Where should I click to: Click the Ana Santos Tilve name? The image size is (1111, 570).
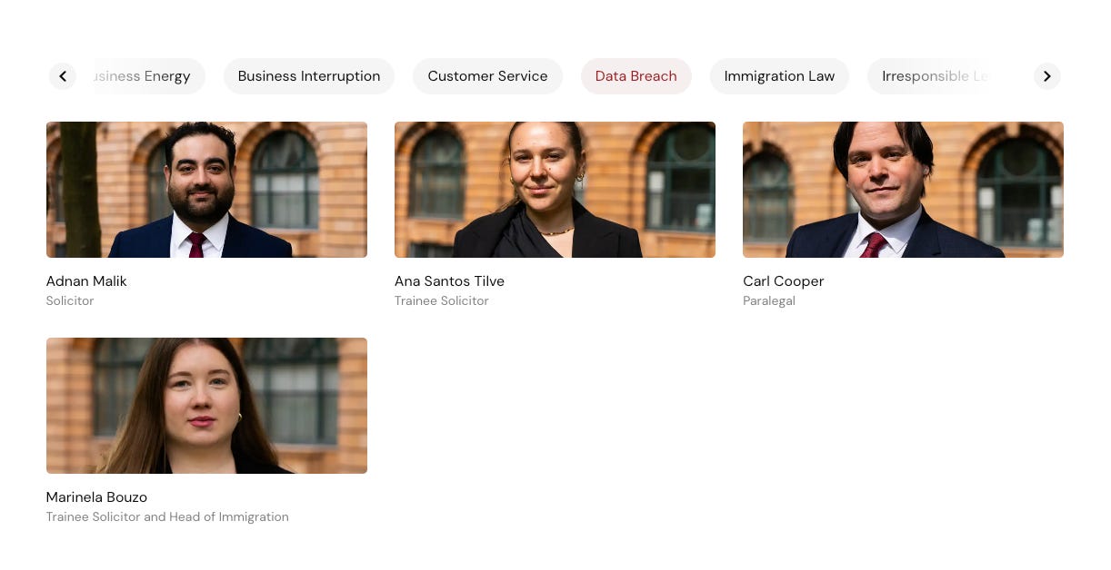449,281
